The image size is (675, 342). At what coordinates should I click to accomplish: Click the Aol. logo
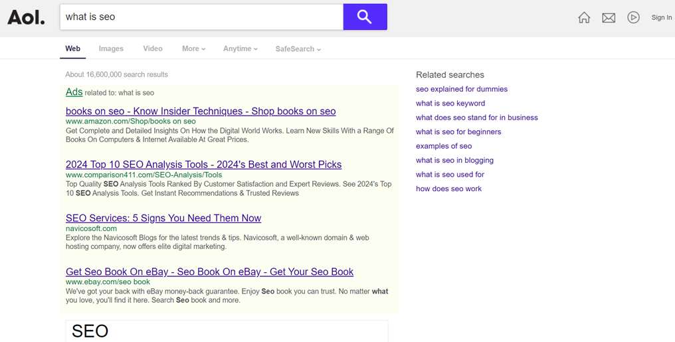[x=26, y=17]
